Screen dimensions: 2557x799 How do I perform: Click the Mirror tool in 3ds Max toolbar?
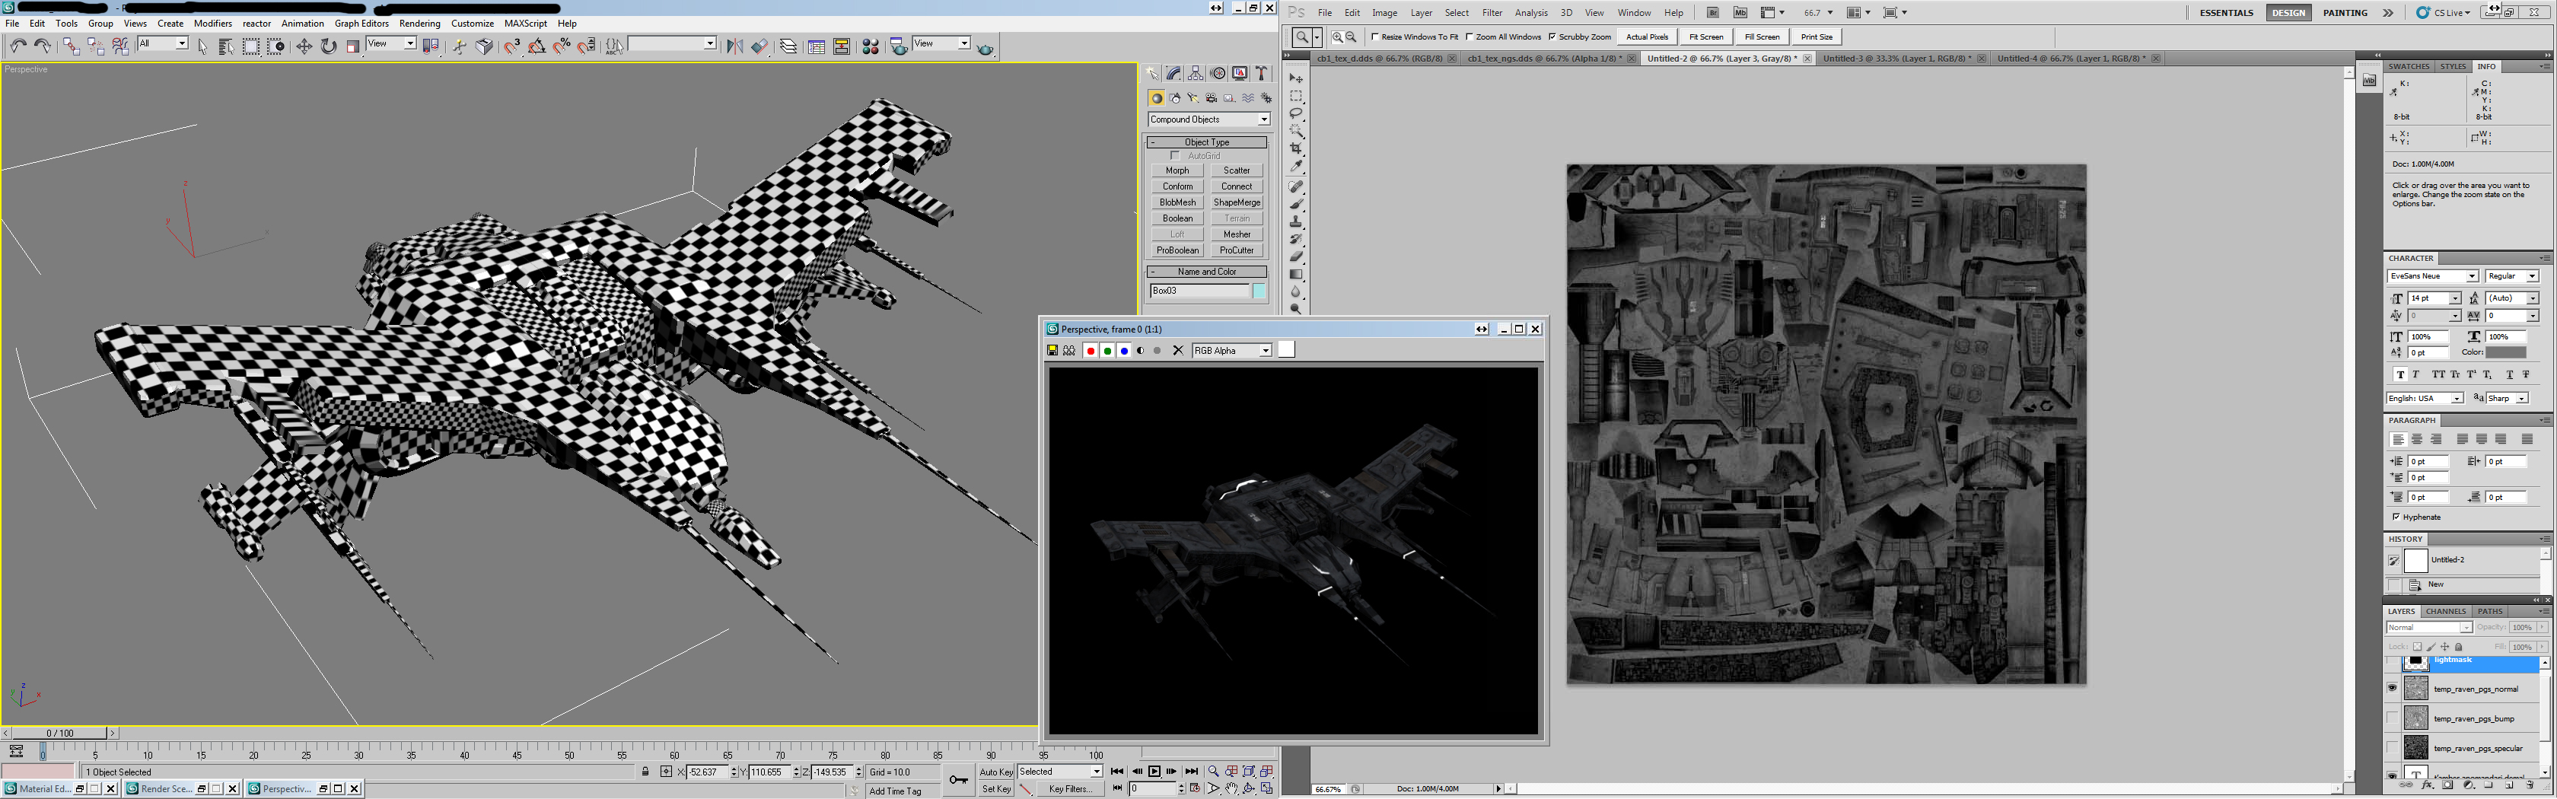[x=734, y=46]
